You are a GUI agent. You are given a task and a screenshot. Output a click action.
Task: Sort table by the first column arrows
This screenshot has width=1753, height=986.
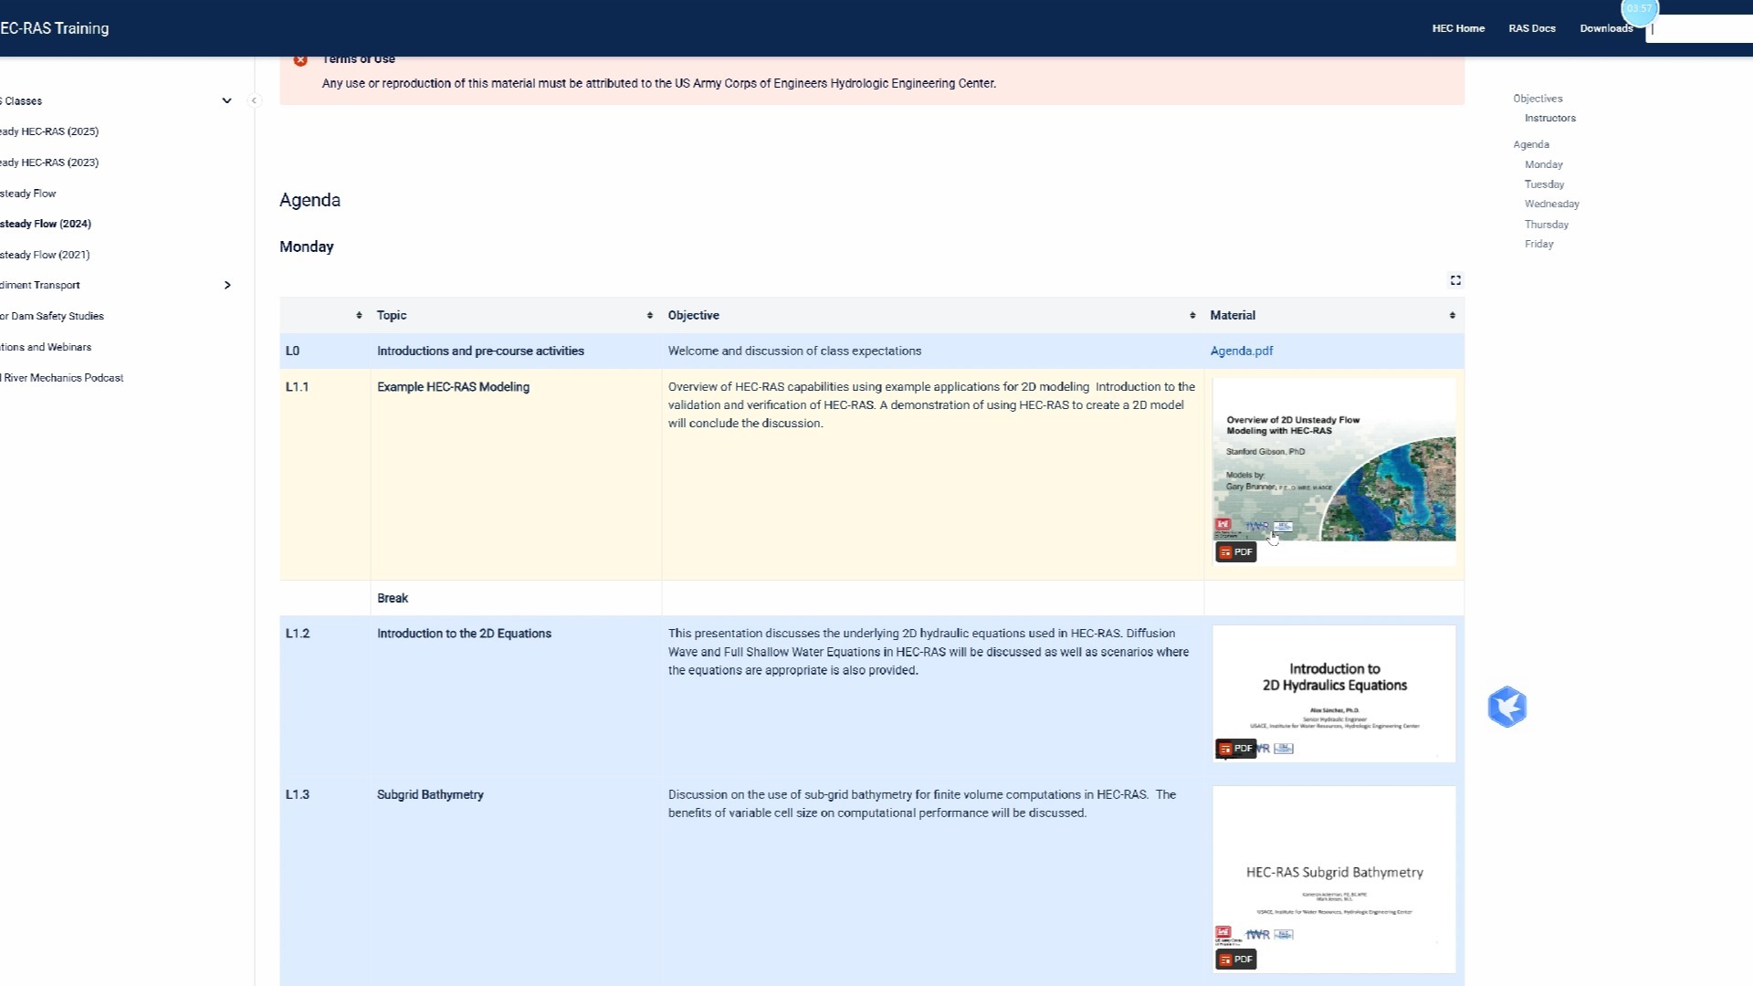[359, 315]
